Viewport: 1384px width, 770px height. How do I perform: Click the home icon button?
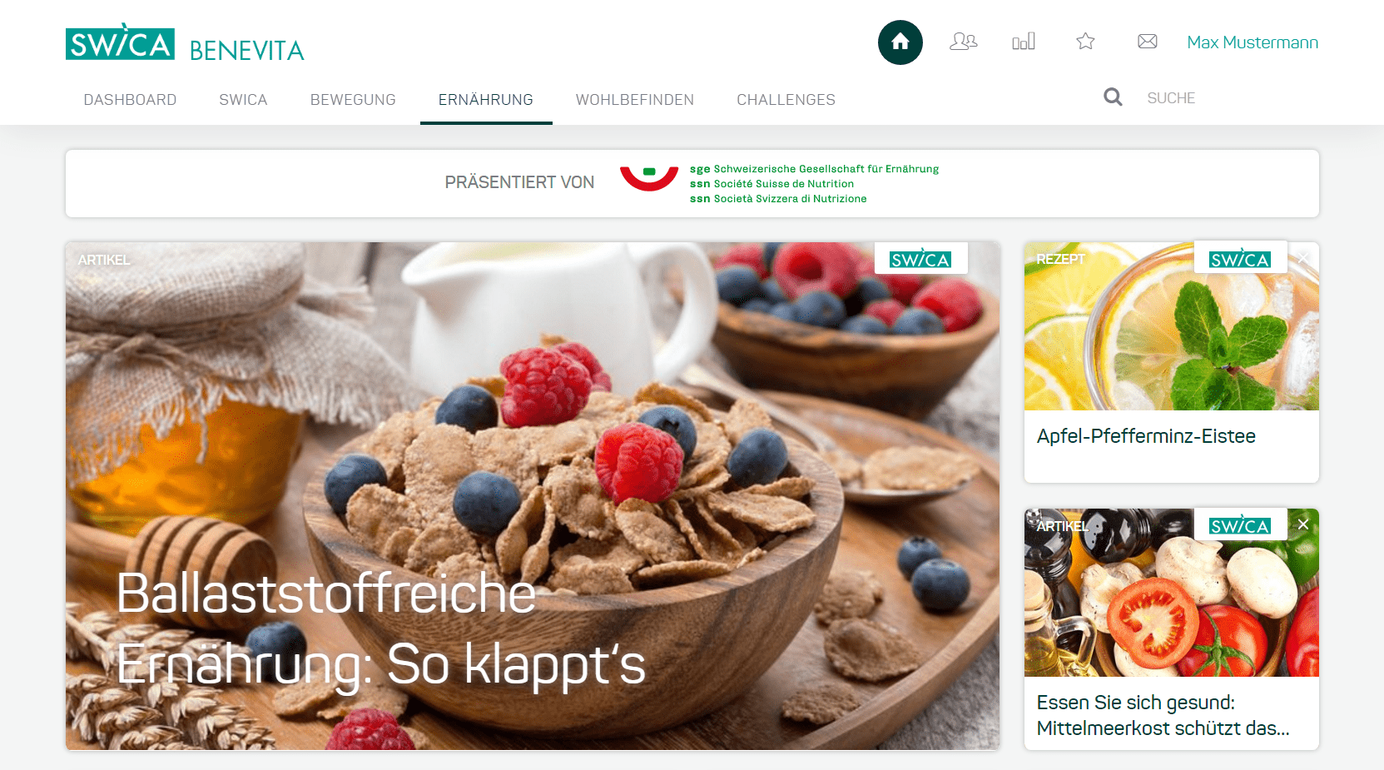(x=900, y=42)
